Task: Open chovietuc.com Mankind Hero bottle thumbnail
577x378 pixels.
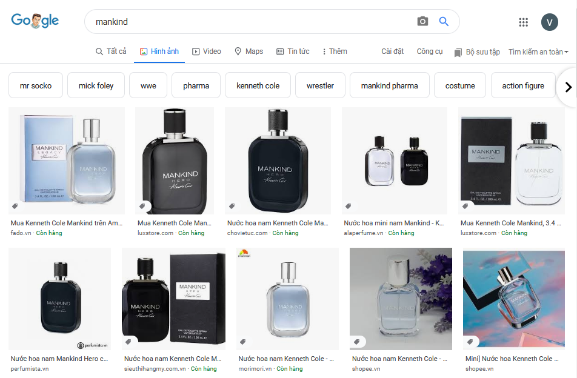Action: tap(278, 161)
